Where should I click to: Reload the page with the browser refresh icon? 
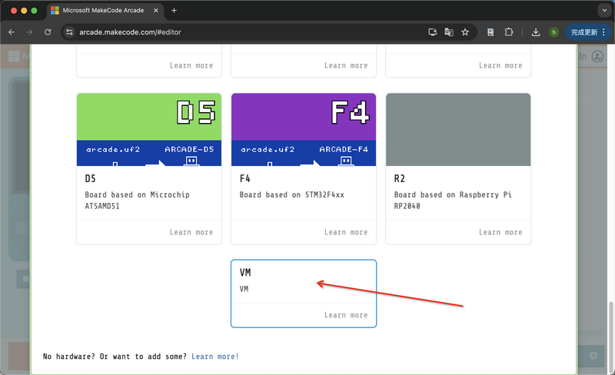coord(48,32)
